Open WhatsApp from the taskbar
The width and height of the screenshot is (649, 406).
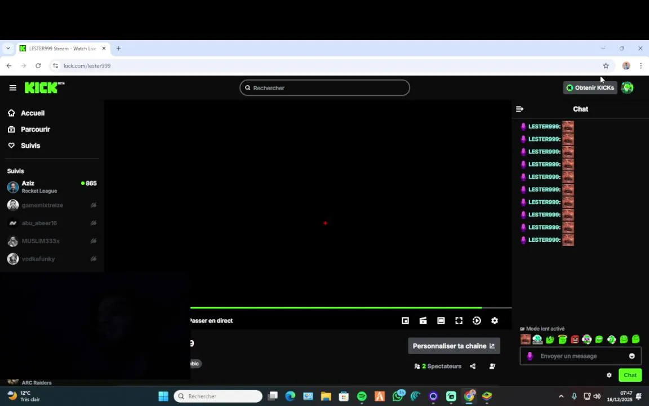pos(398,396)
